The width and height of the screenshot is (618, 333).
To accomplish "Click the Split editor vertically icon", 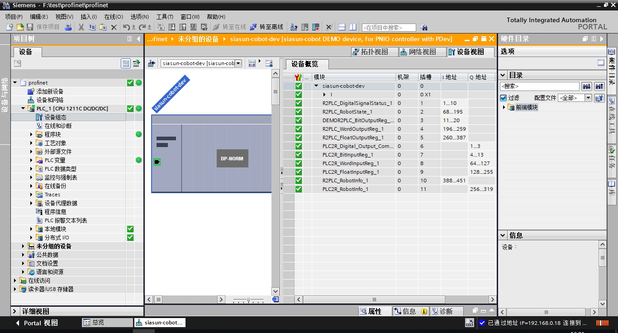I will (353, 27).
